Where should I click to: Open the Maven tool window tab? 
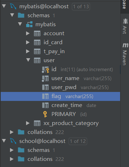click(x=125, y=54)
